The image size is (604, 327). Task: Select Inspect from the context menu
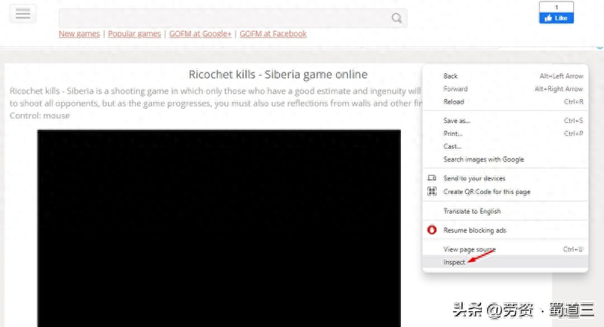tap(455, 262)
